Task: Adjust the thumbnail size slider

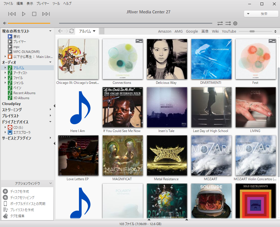Action: click(252, 31)
